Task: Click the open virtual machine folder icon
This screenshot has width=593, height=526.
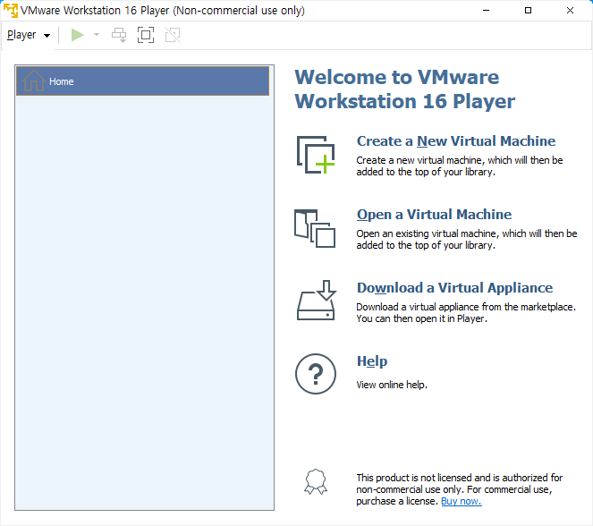Action: click(315, 228)
